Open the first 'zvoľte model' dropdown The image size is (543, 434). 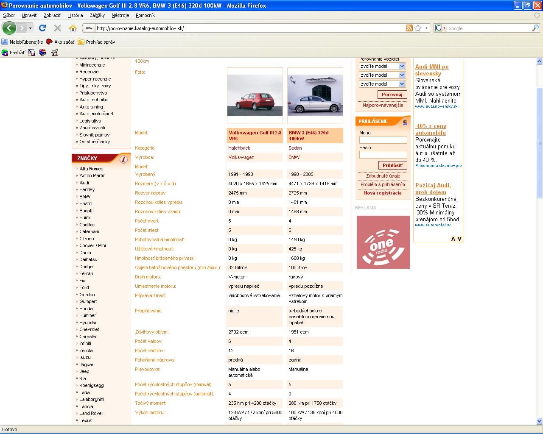pos(383,66)
